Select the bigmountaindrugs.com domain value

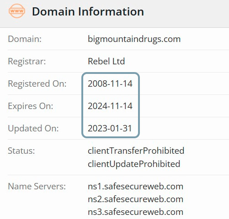(134, 39)
